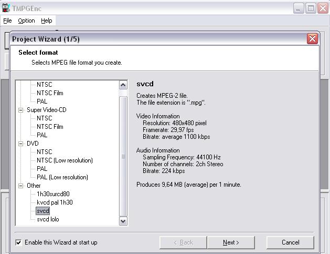Select the svcd template

click(x=43, y=211)
